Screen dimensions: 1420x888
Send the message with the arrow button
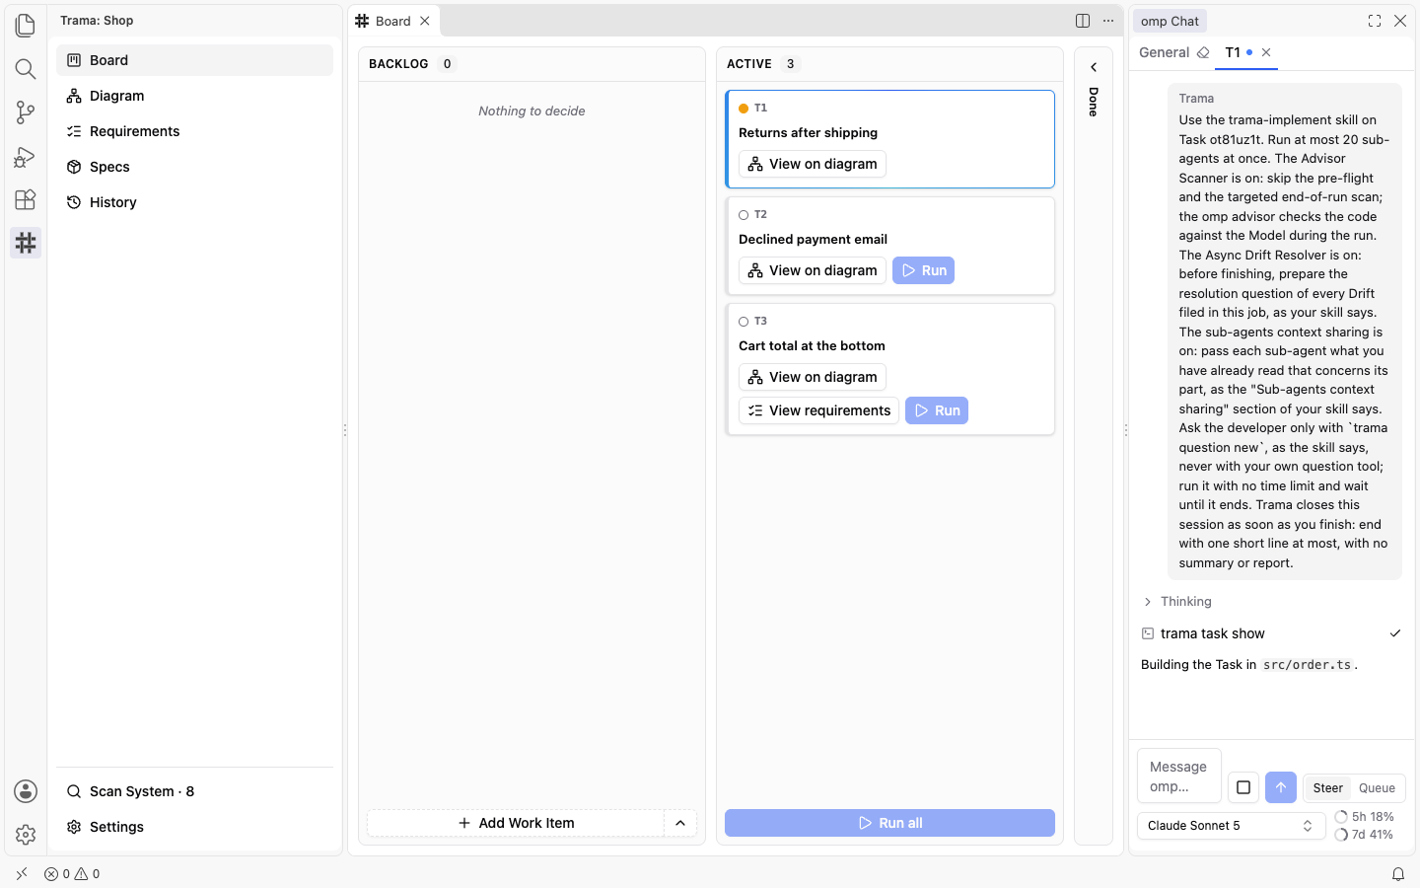coord(1281,787)
